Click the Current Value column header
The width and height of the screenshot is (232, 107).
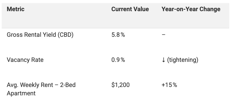coord(130,9)
